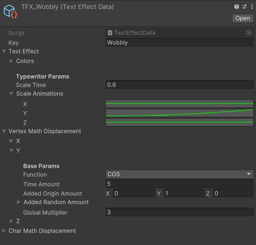The image size is (256, 245).
Task: Click the ScriptableObject asset cube icon
Action: (x=10, y=11)
